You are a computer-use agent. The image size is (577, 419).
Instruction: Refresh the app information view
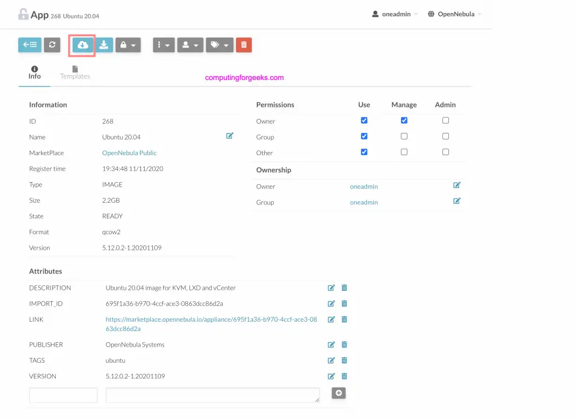pyautogui.click(x=52, y=45)
